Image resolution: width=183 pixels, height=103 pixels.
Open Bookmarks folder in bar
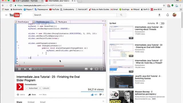coord(16,9)
